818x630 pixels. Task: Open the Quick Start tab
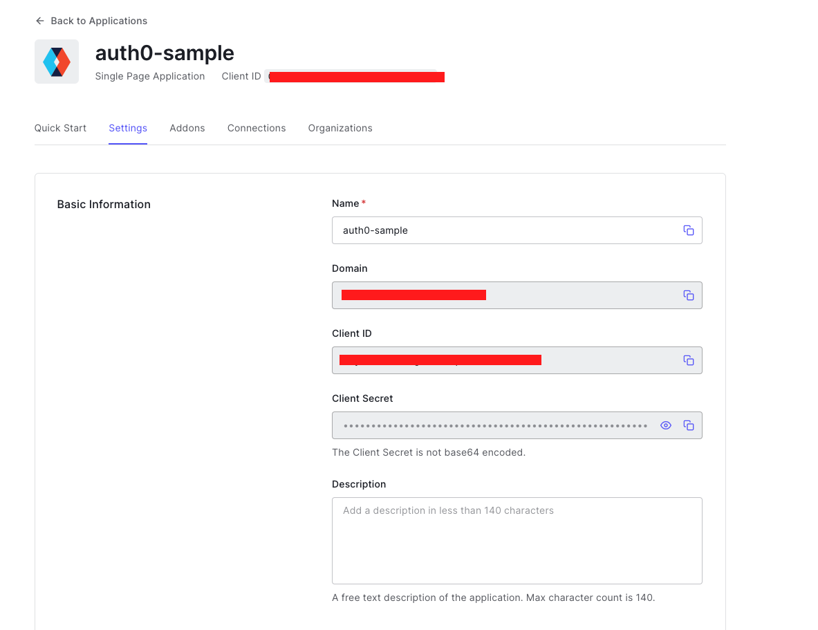[61, 128]
